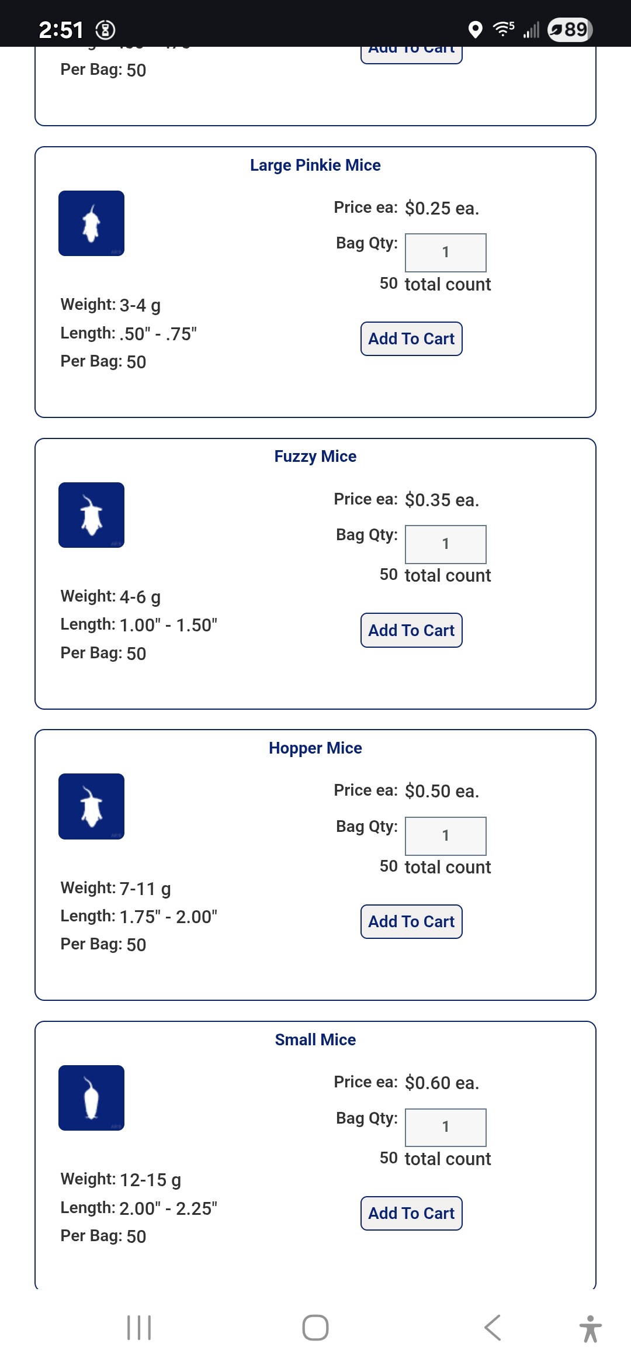Focus the Large Pinkie Mice bag quantity field
Viewport: 631px width, 1368px height.
coord(445,253)
